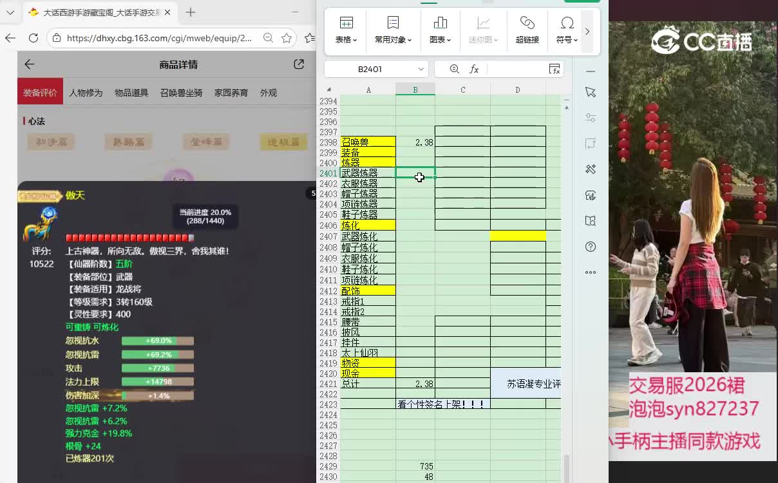Click the 造极篇 button
778x483 pixels.
click(283, 142)
